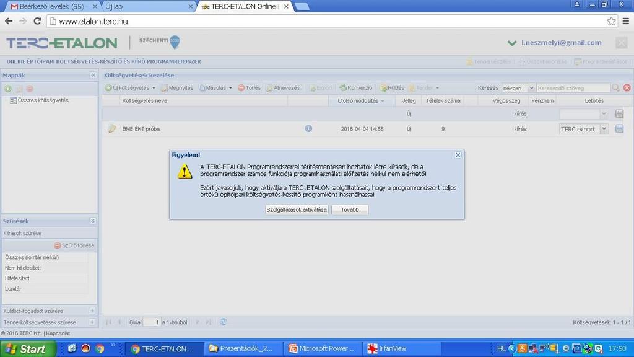
Task: Open Prezentációk folder taskbar item
Action: point(243,348)
